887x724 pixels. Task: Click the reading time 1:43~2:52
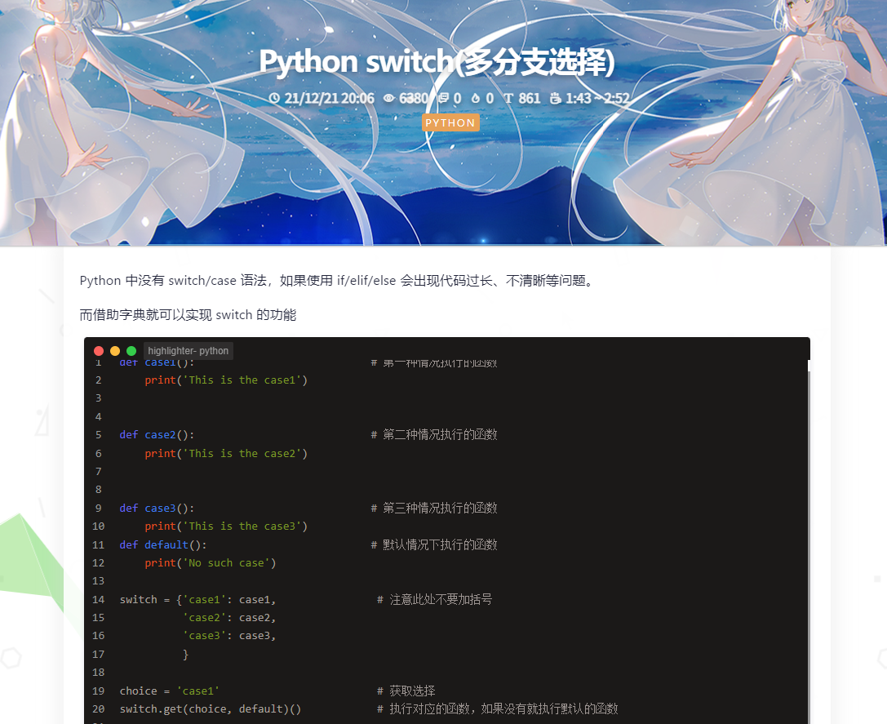(597, 98)
